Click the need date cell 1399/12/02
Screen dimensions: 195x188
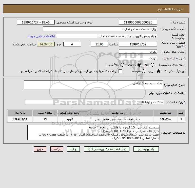point(20,119)
